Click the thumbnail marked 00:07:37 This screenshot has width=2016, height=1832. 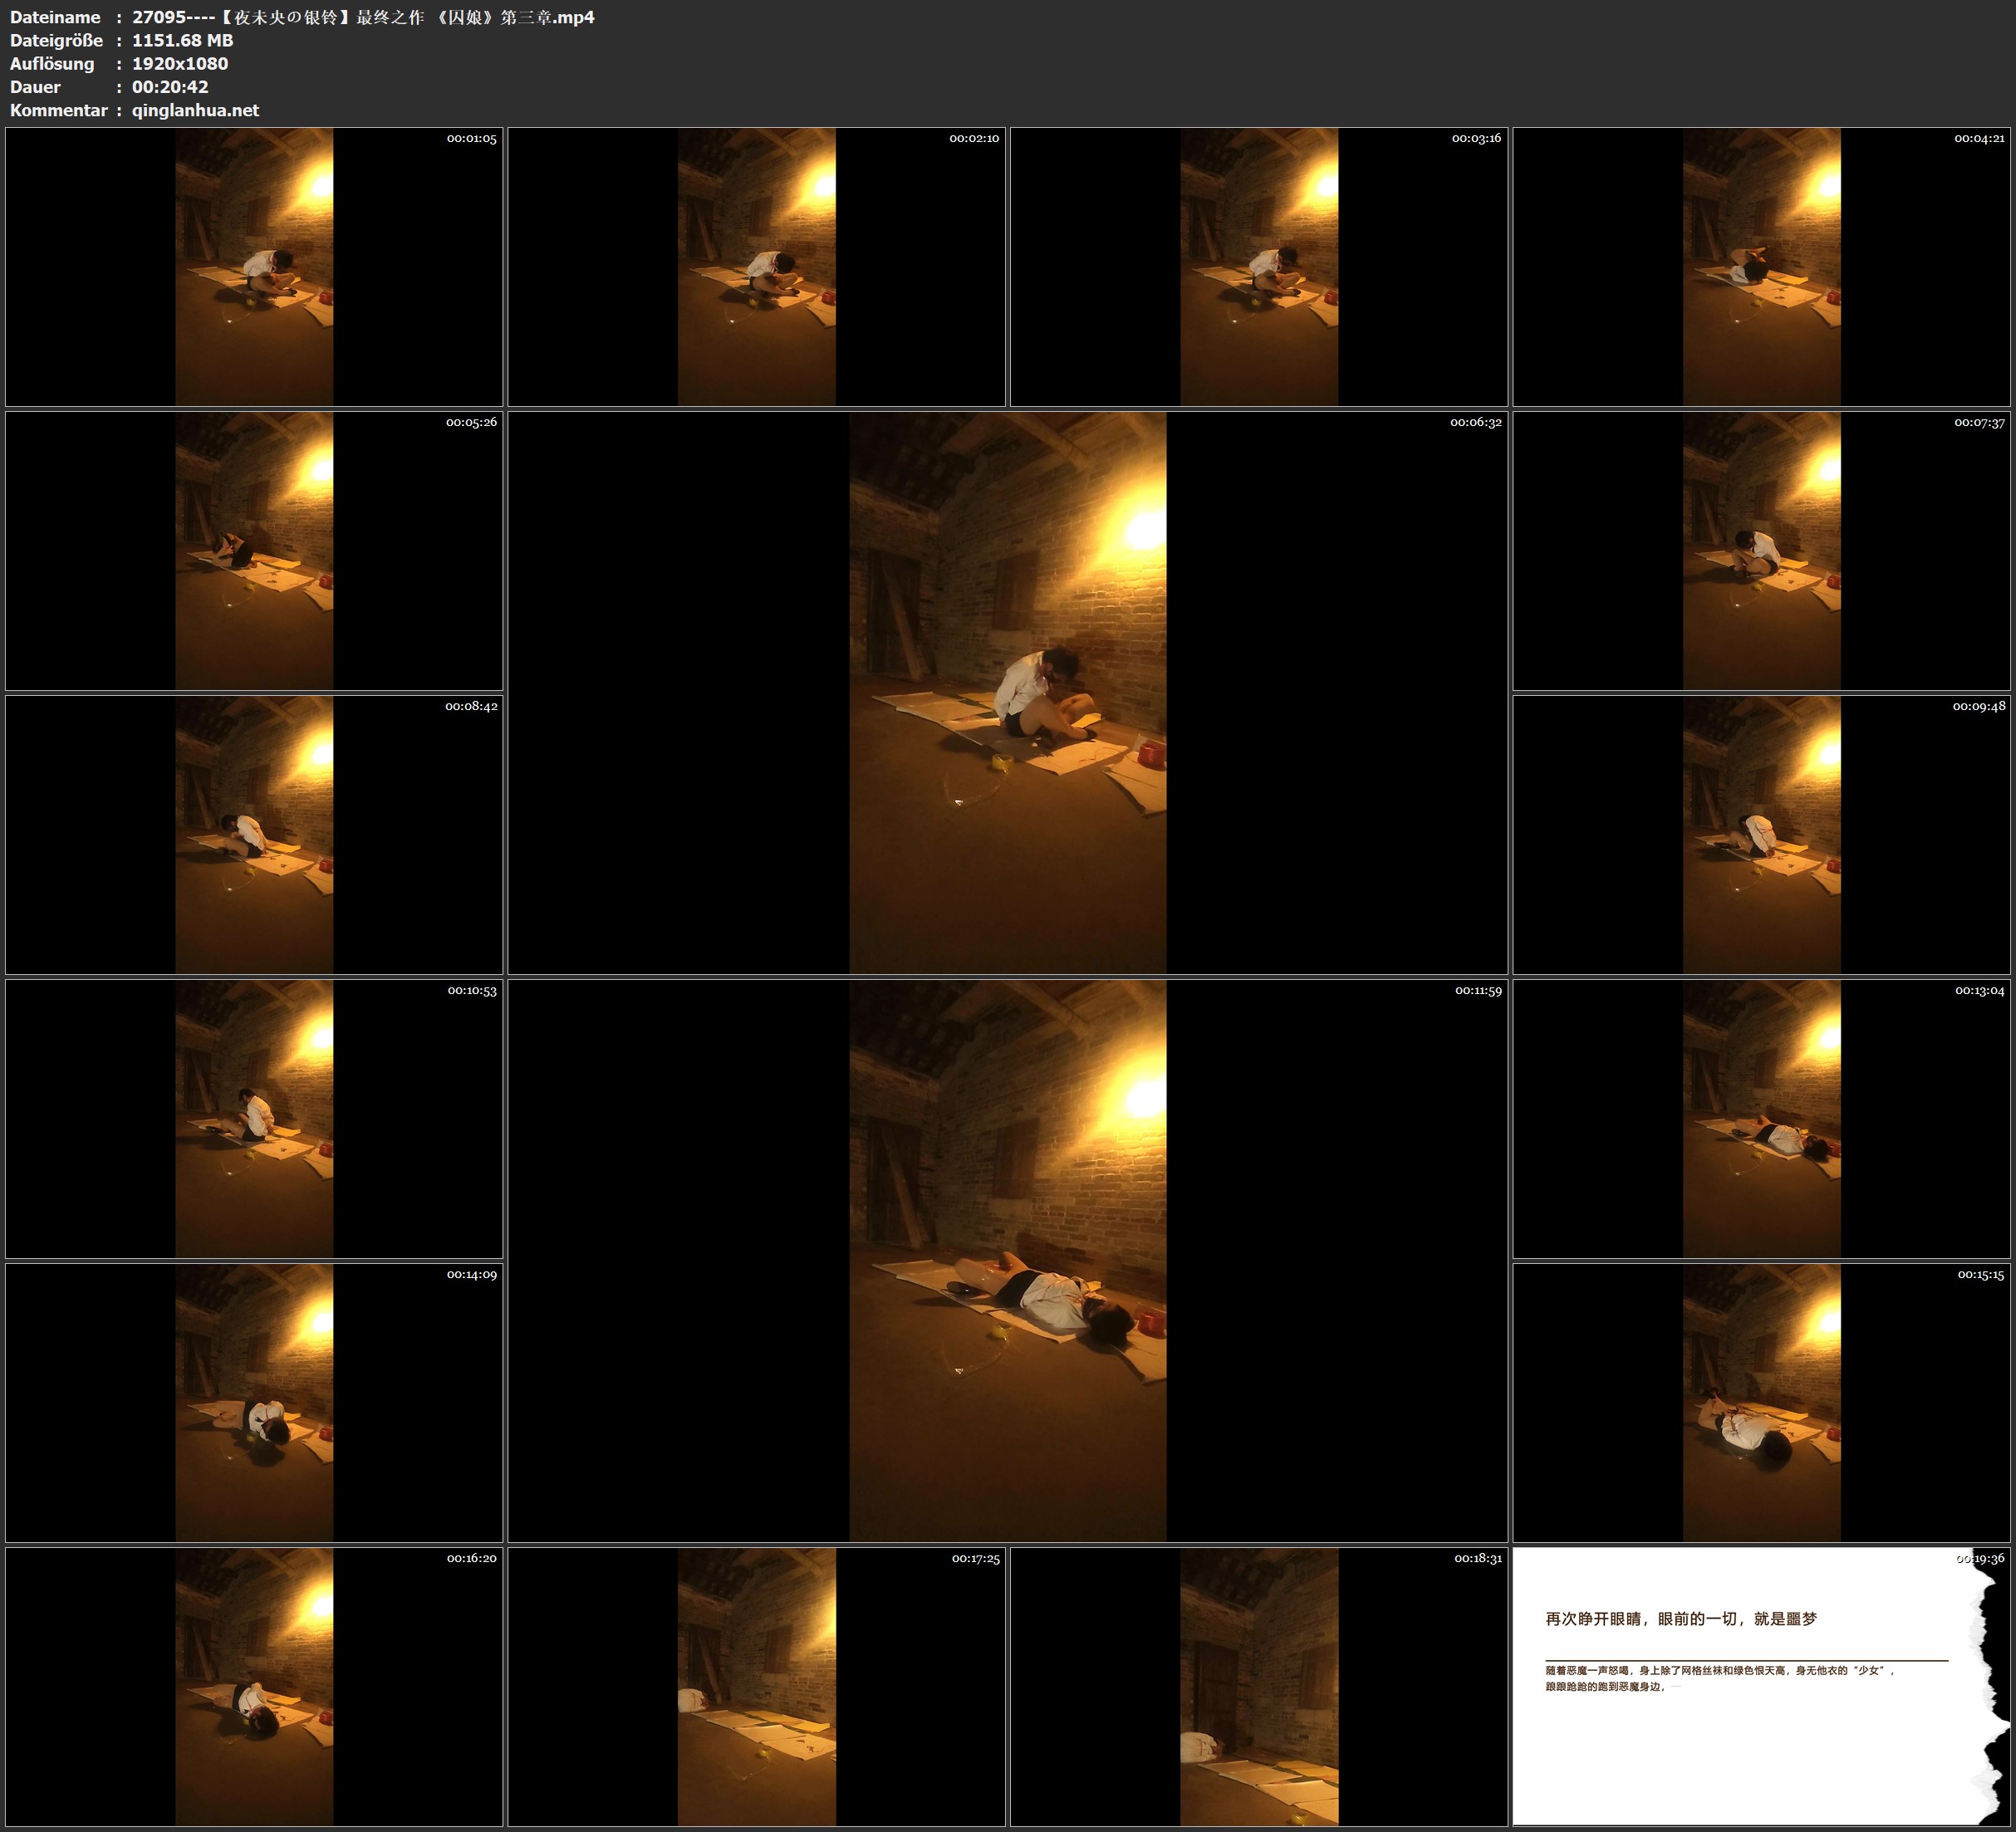[1761, 550]
